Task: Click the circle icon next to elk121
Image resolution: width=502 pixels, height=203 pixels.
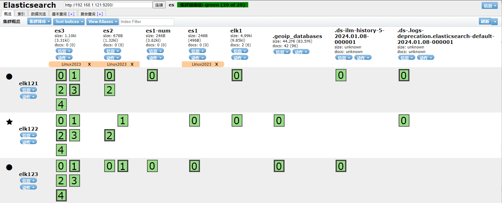Action: 9,77
